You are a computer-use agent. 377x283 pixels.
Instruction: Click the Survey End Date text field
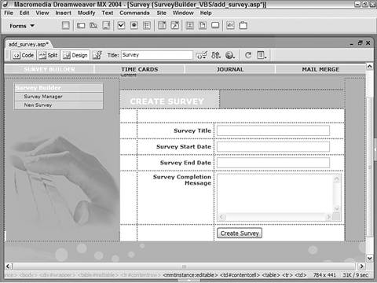click(x=273, y=163)
